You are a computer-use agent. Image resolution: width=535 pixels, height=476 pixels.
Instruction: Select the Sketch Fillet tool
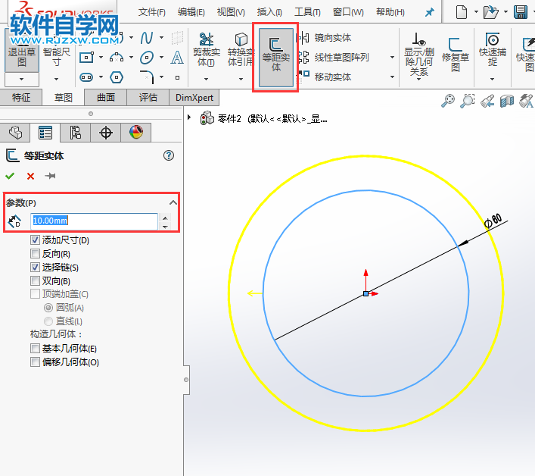pos(147,77)
